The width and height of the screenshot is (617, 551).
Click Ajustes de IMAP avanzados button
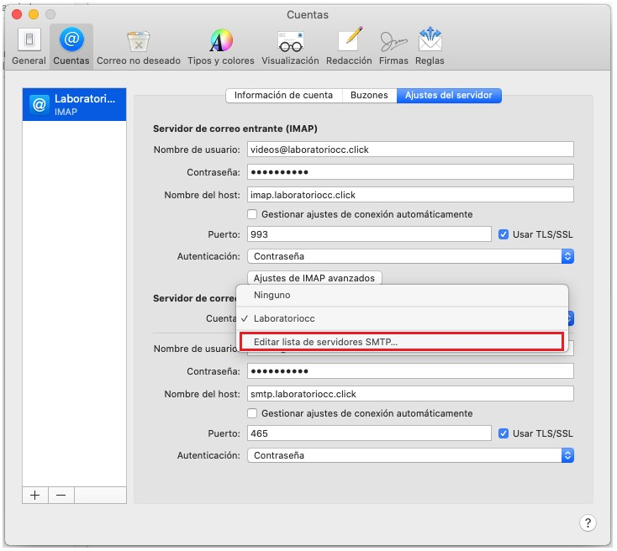314,278
